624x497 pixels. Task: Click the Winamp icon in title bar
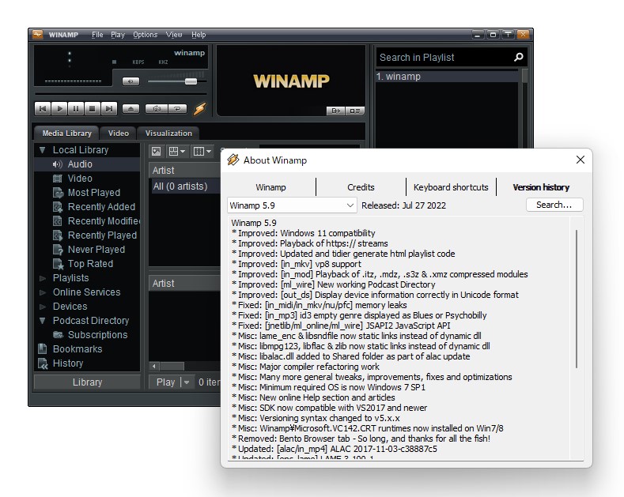[37, 35]
